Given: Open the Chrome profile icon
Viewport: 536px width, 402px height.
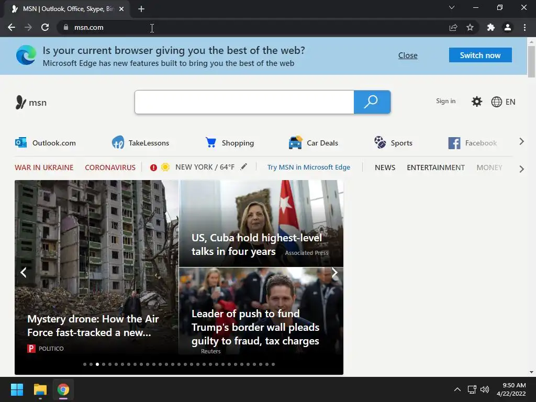Looking at the screenshot, I should pyautogui.click(x=508, y=27).
